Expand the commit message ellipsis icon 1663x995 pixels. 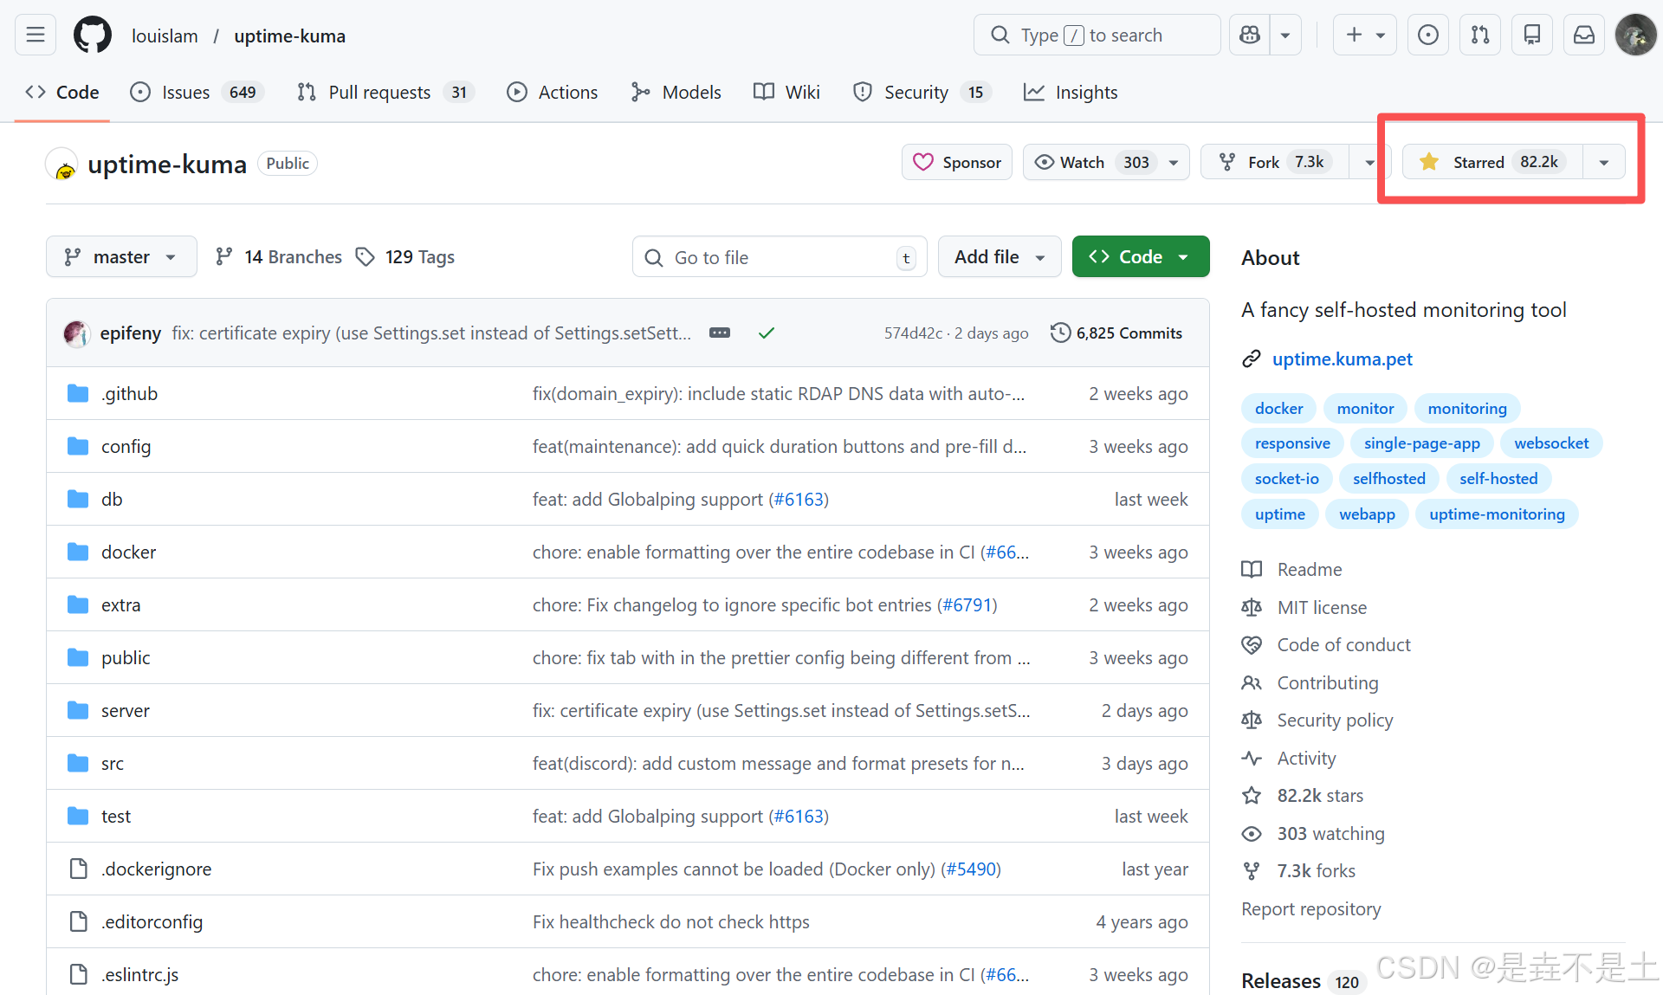pos(720,333)
